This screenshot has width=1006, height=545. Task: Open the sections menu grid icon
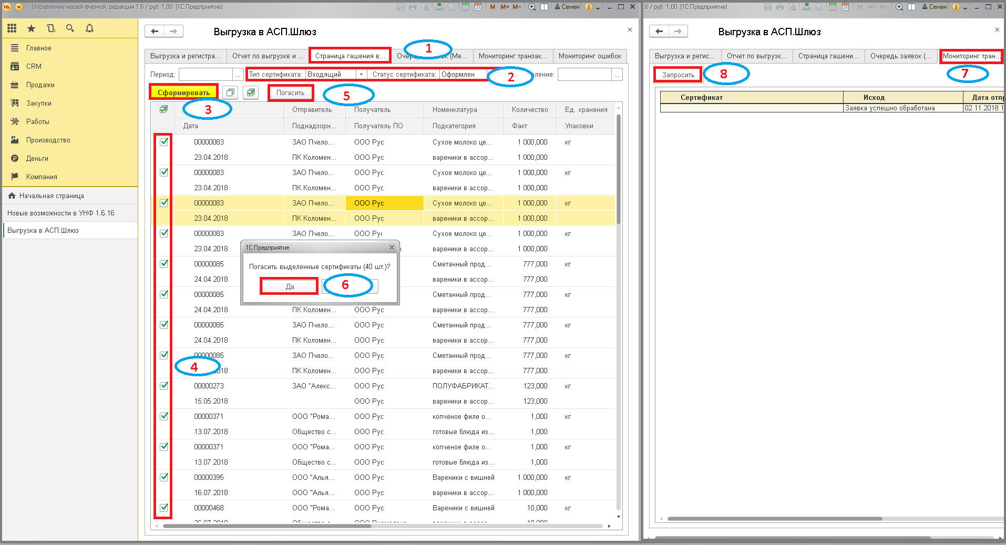12,28
